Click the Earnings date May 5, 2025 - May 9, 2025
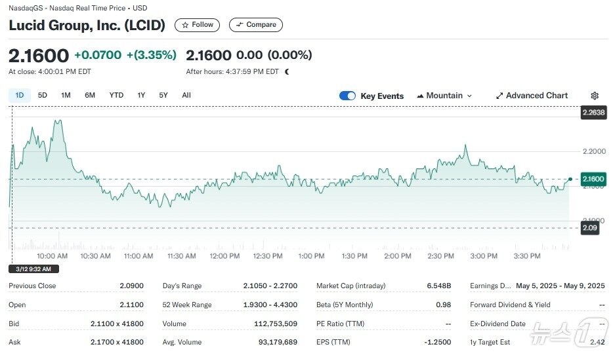615x355 pixels. point(561,286)
